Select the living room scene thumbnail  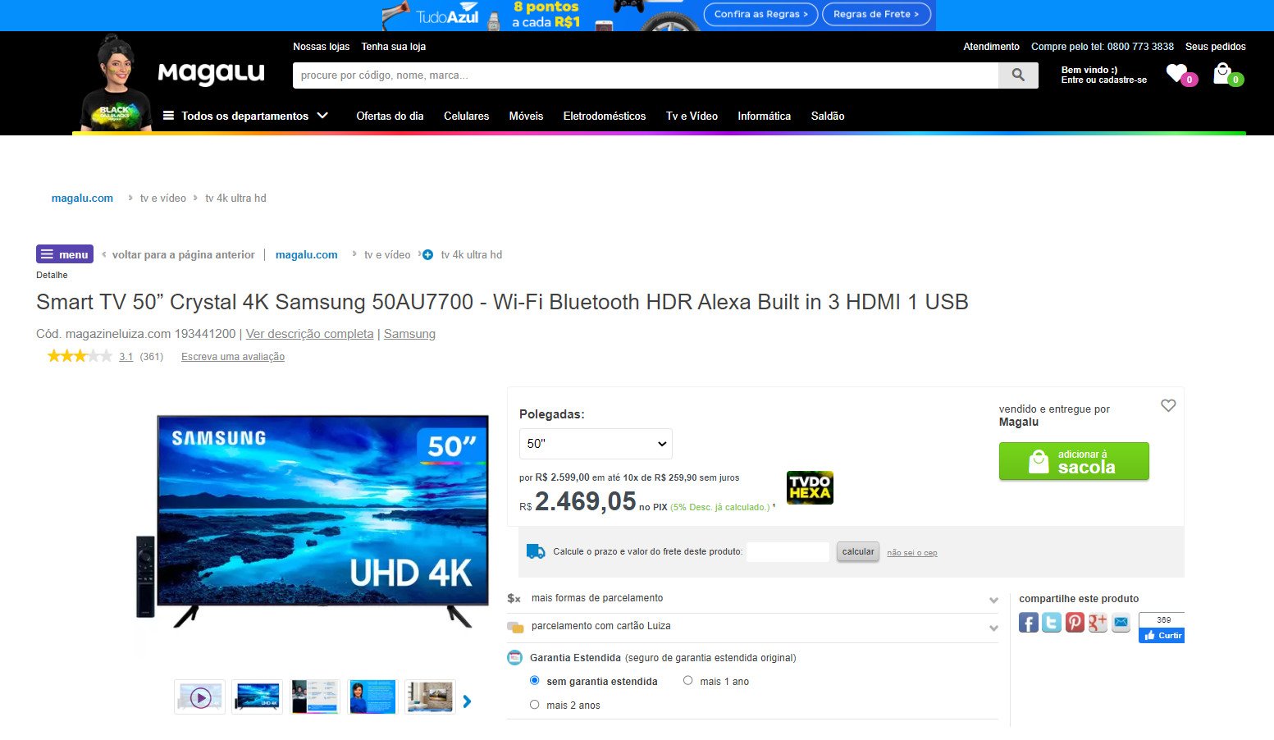pyautogui.click(x=430, y=697)
